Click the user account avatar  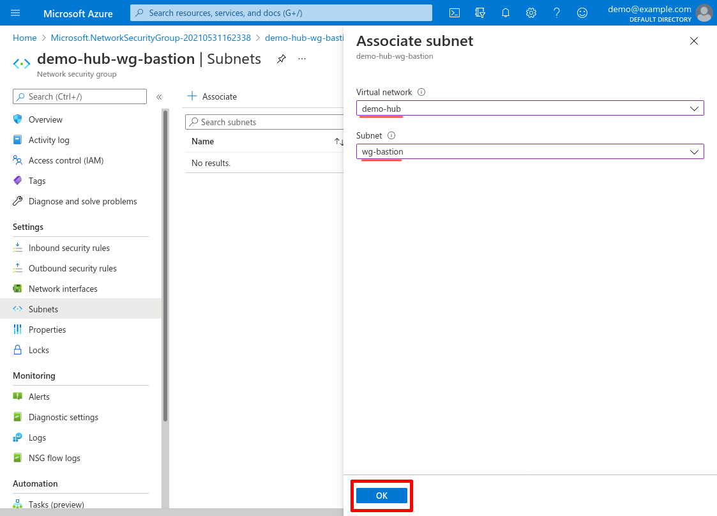(704, 13)
